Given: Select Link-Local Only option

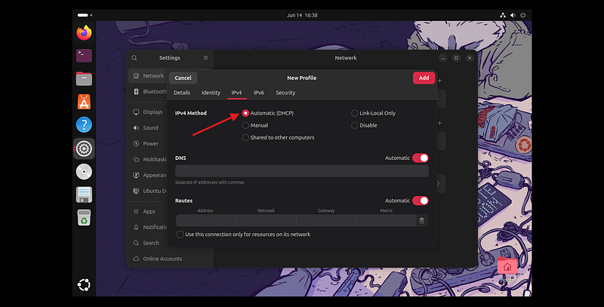Looking at the screenshot, I should [354, 113].
